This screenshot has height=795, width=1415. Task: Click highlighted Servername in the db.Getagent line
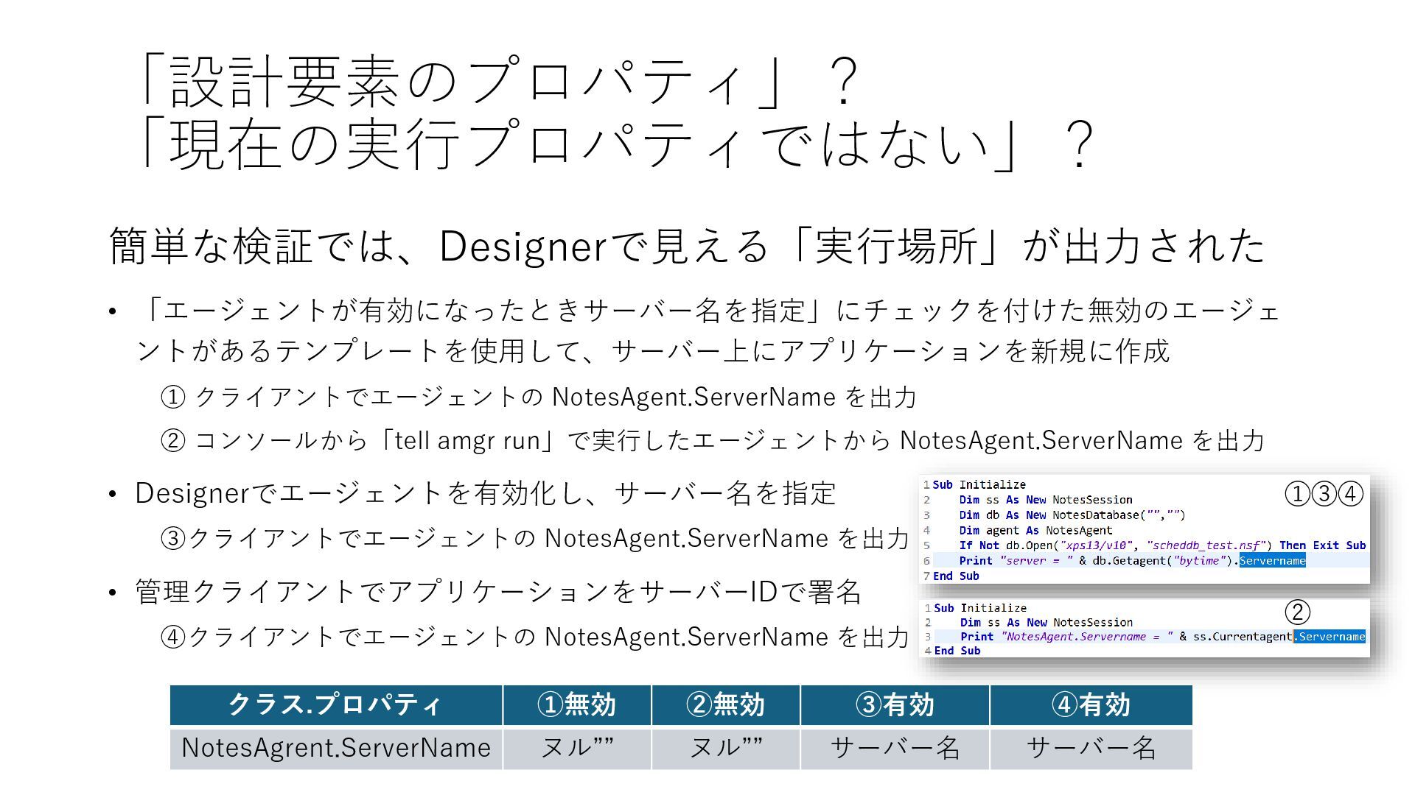point(1272,561)
